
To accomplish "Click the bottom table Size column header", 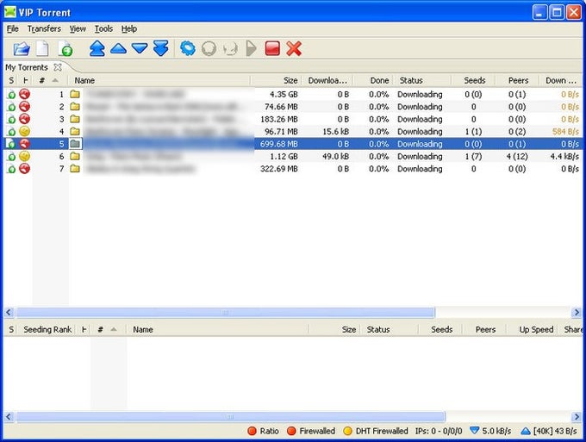I will (x=335, y=329).
